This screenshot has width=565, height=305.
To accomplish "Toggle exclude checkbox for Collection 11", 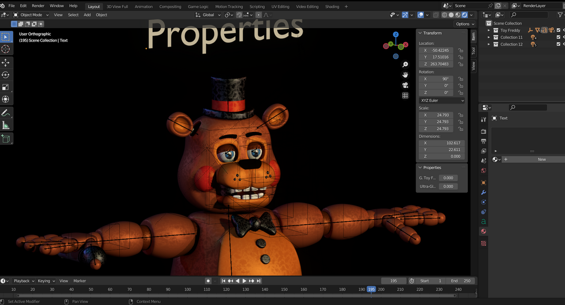I will pos(558,38).
